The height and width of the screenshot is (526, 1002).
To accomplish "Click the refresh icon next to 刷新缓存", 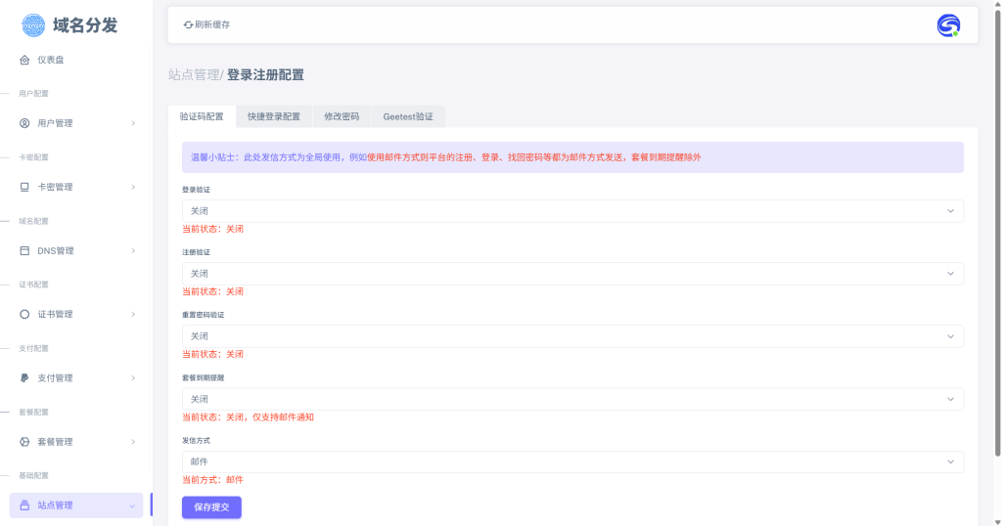I will click(x=188, y=24).
